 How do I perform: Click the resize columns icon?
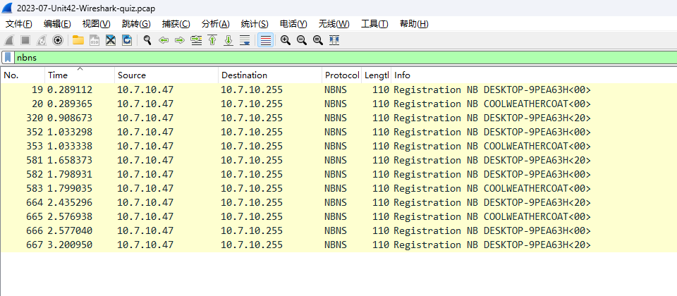(334, 41)
